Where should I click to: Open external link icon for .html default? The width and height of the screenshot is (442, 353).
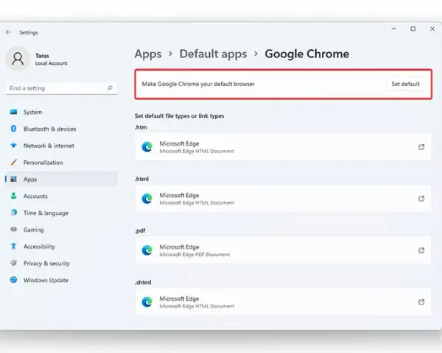(x=421, y=199)
